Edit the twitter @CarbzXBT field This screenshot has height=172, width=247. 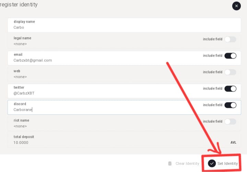tap(124, 91)
